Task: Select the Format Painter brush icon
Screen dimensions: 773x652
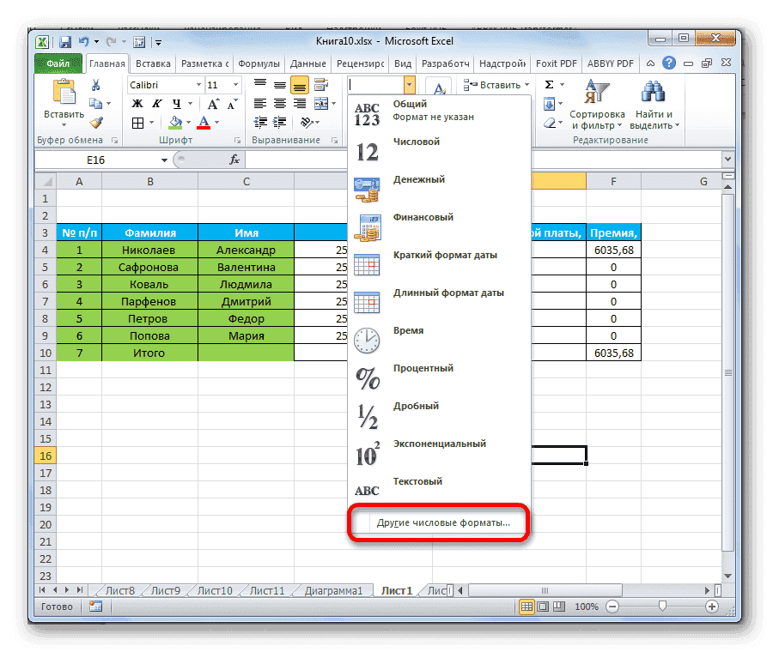Action: point(95,123)
